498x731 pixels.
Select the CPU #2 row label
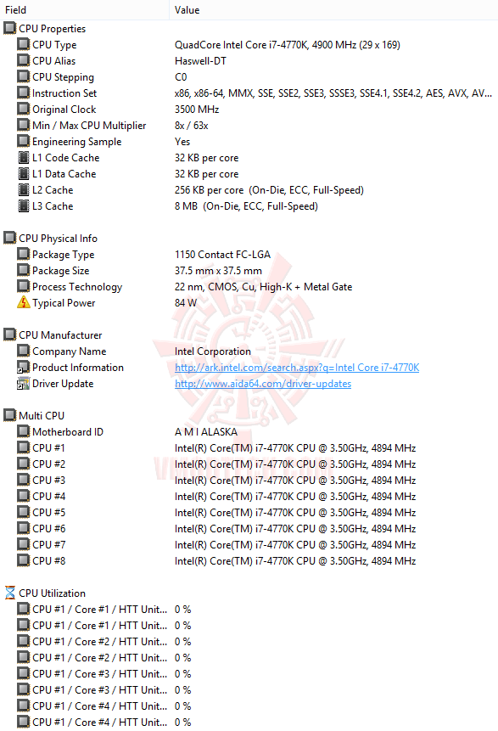point(49,464)
